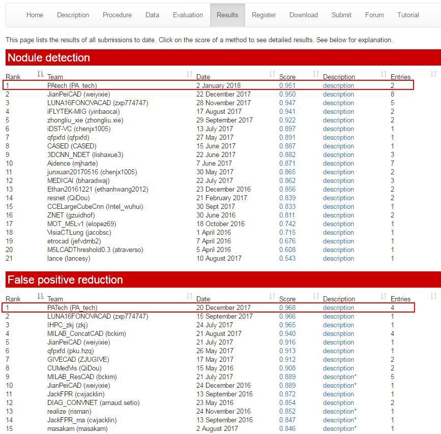Sort Nodule detection table by Rank icon
441x434 pixels.
[41, 74]
